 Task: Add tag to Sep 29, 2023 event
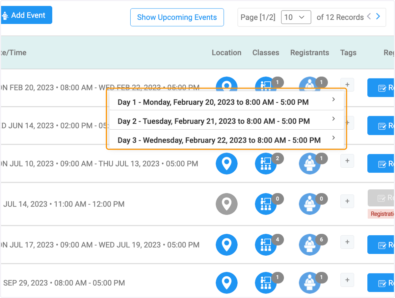coord(347,280)
